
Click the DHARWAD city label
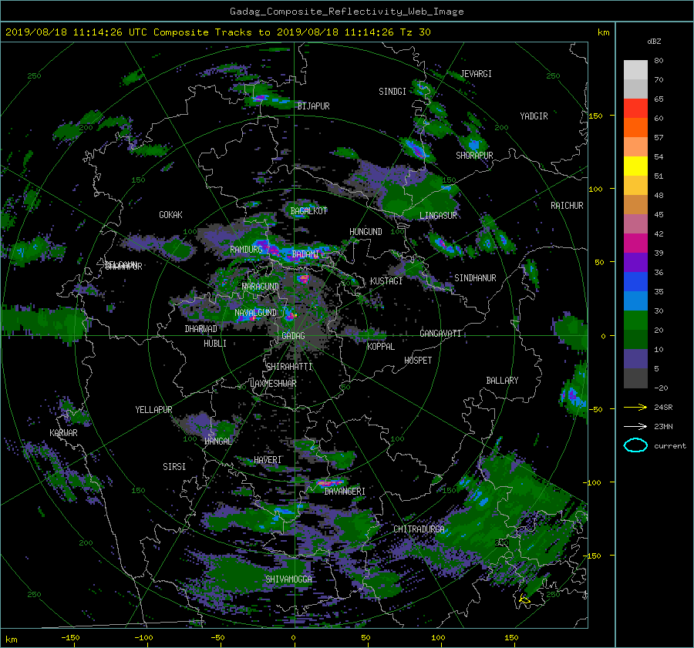click(201, 329)
